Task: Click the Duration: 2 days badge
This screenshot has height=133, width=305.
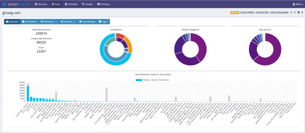Action: 279,12
